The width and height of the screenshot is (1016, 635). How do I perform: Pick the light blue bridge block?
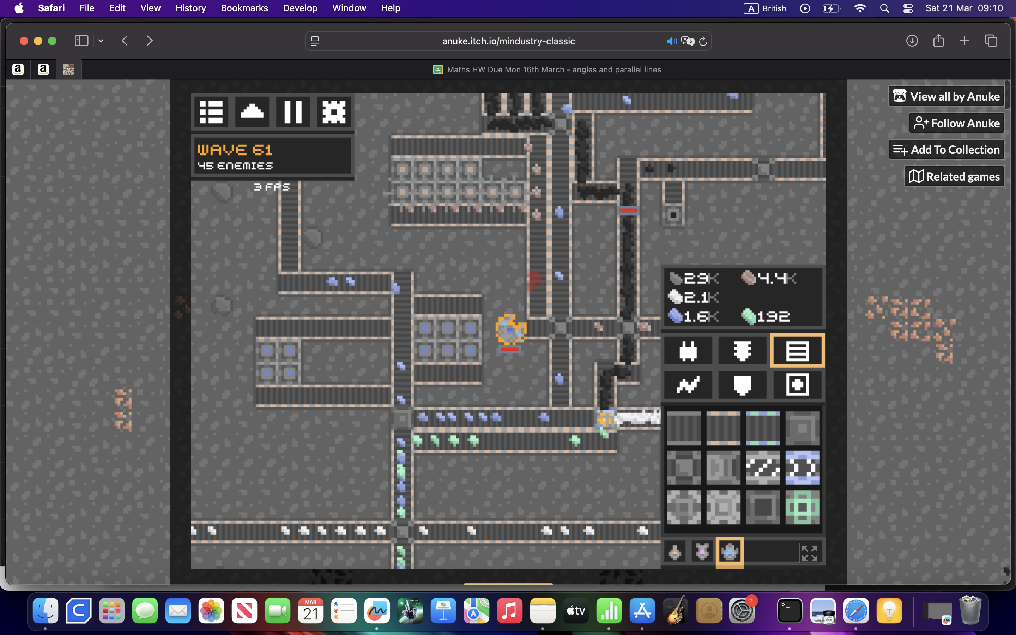click(802, 467)
